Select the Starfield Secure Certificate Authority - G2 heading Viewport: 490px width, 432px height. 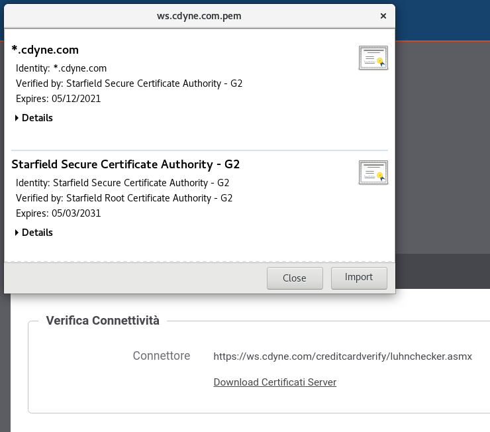126,164
